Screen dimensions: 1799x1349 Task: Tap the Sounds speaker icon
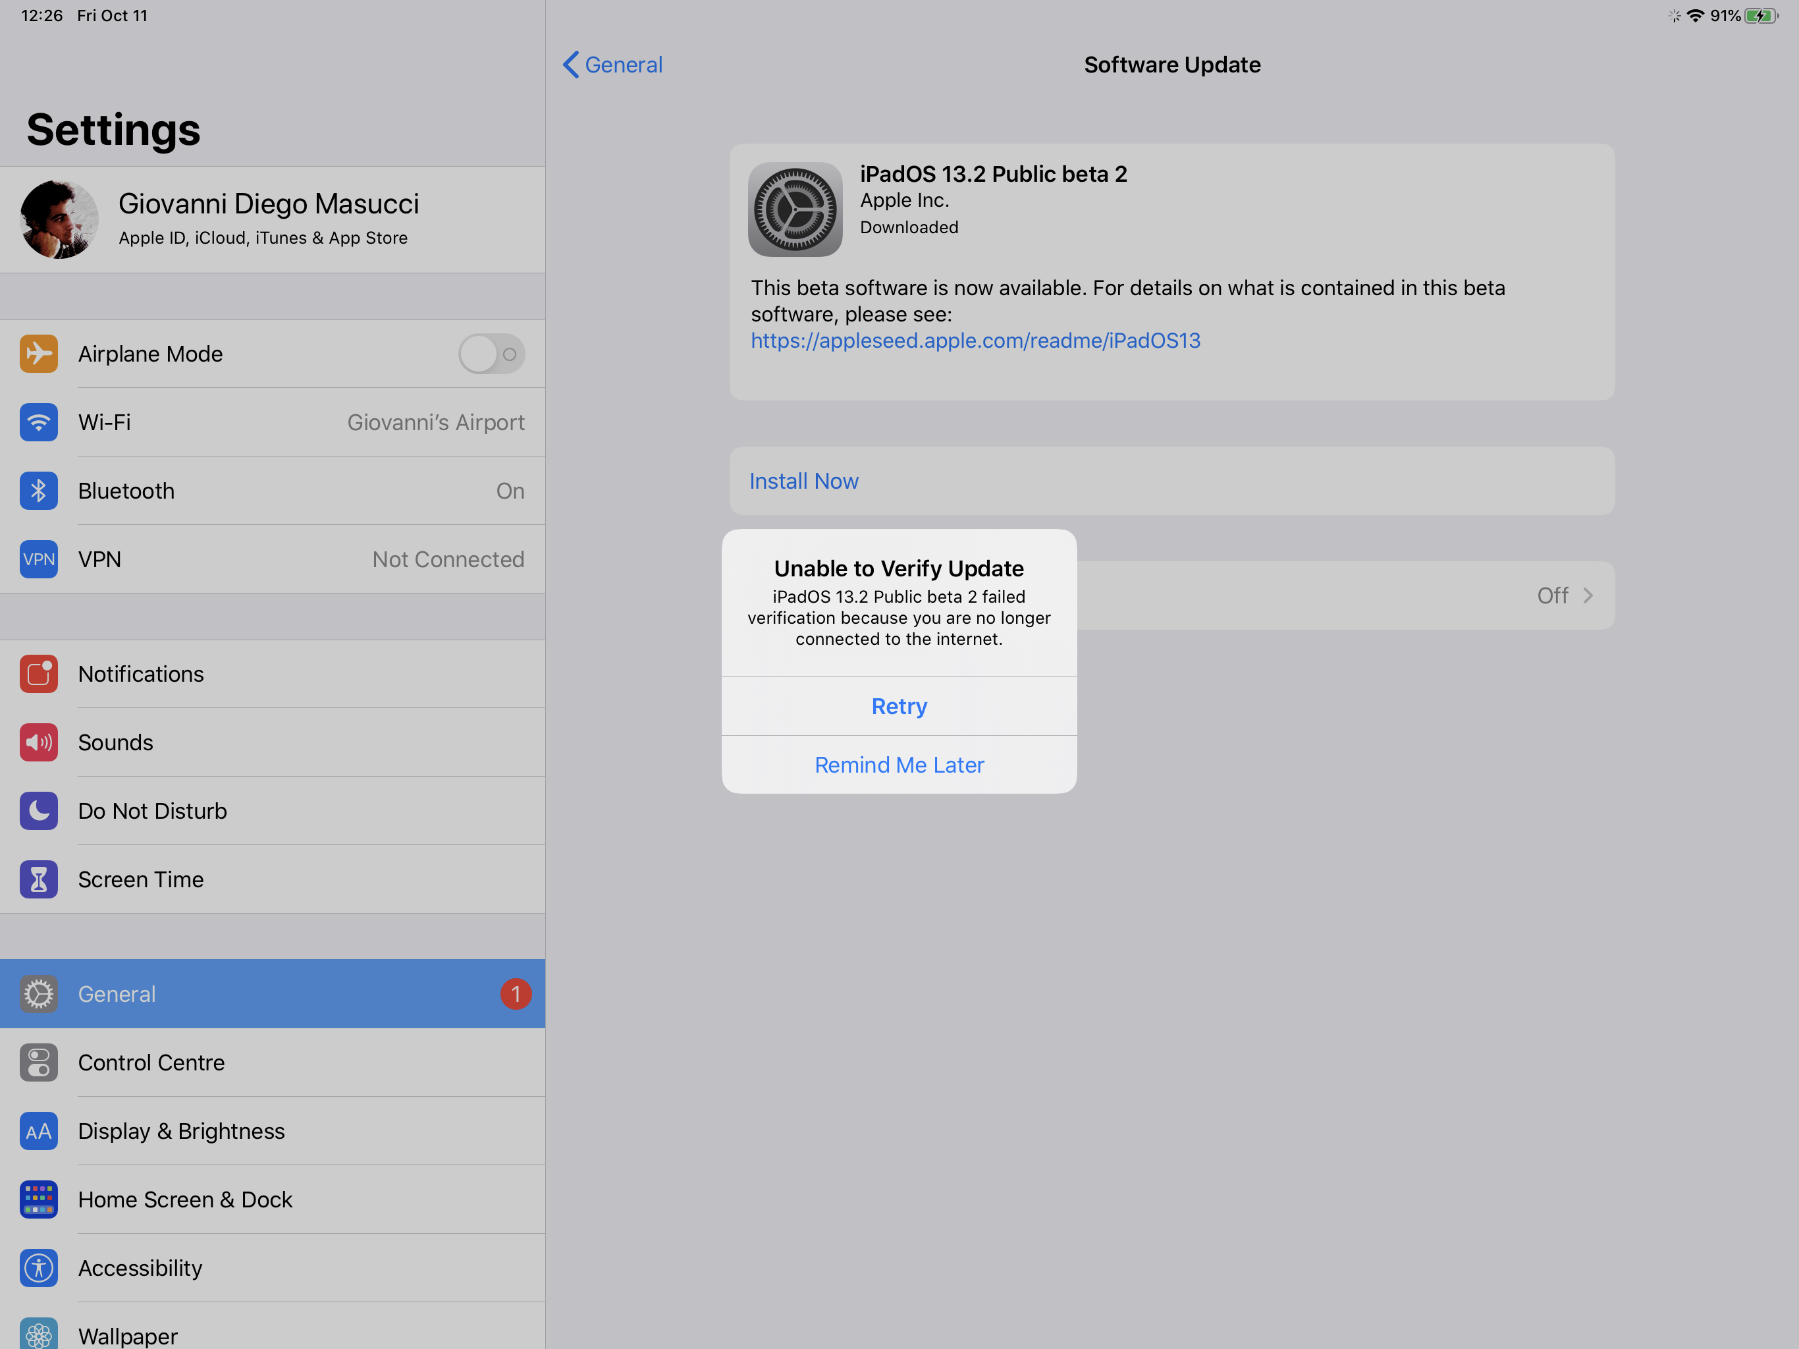38,742
